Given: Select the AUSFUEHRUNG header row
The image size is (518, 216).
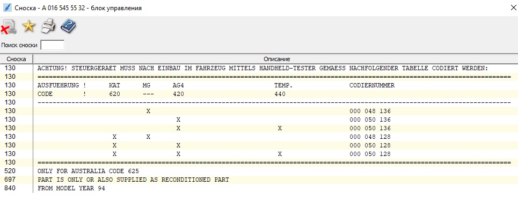Looking at the screenshot, I should [215, 85].
